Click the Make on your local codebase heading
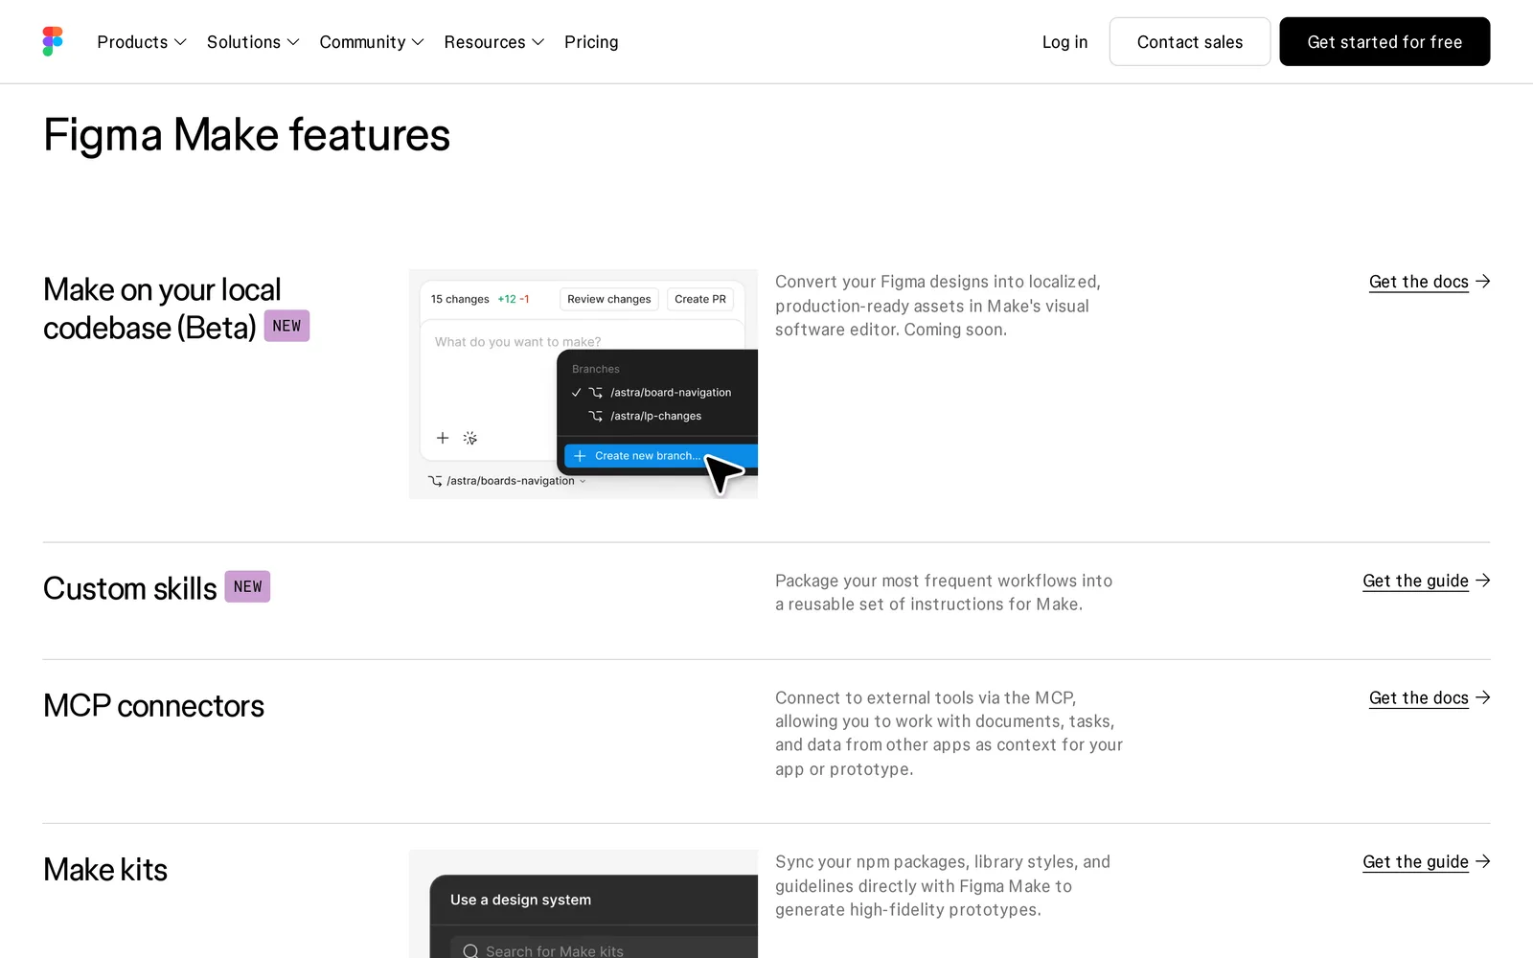This screenshot has height=958, width=1533. point(162,308)
